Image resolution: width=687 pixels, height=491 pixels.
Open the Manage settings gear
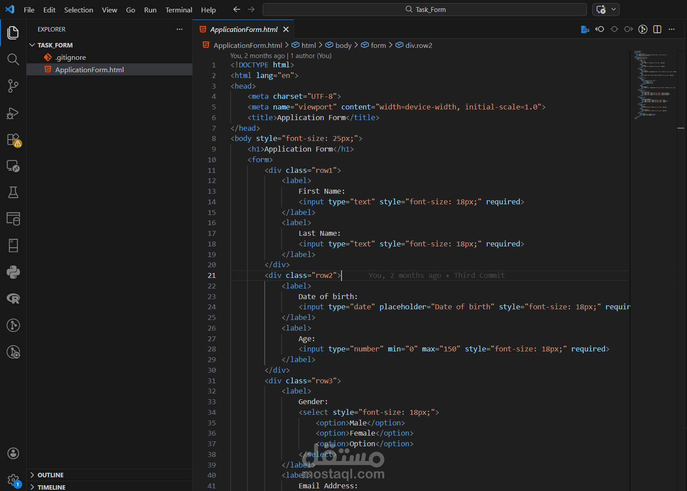(x=13, y=479)
